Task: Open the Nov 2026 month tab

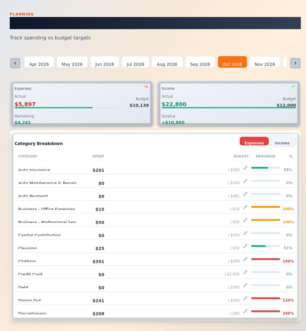Action: tap(265, 62)
